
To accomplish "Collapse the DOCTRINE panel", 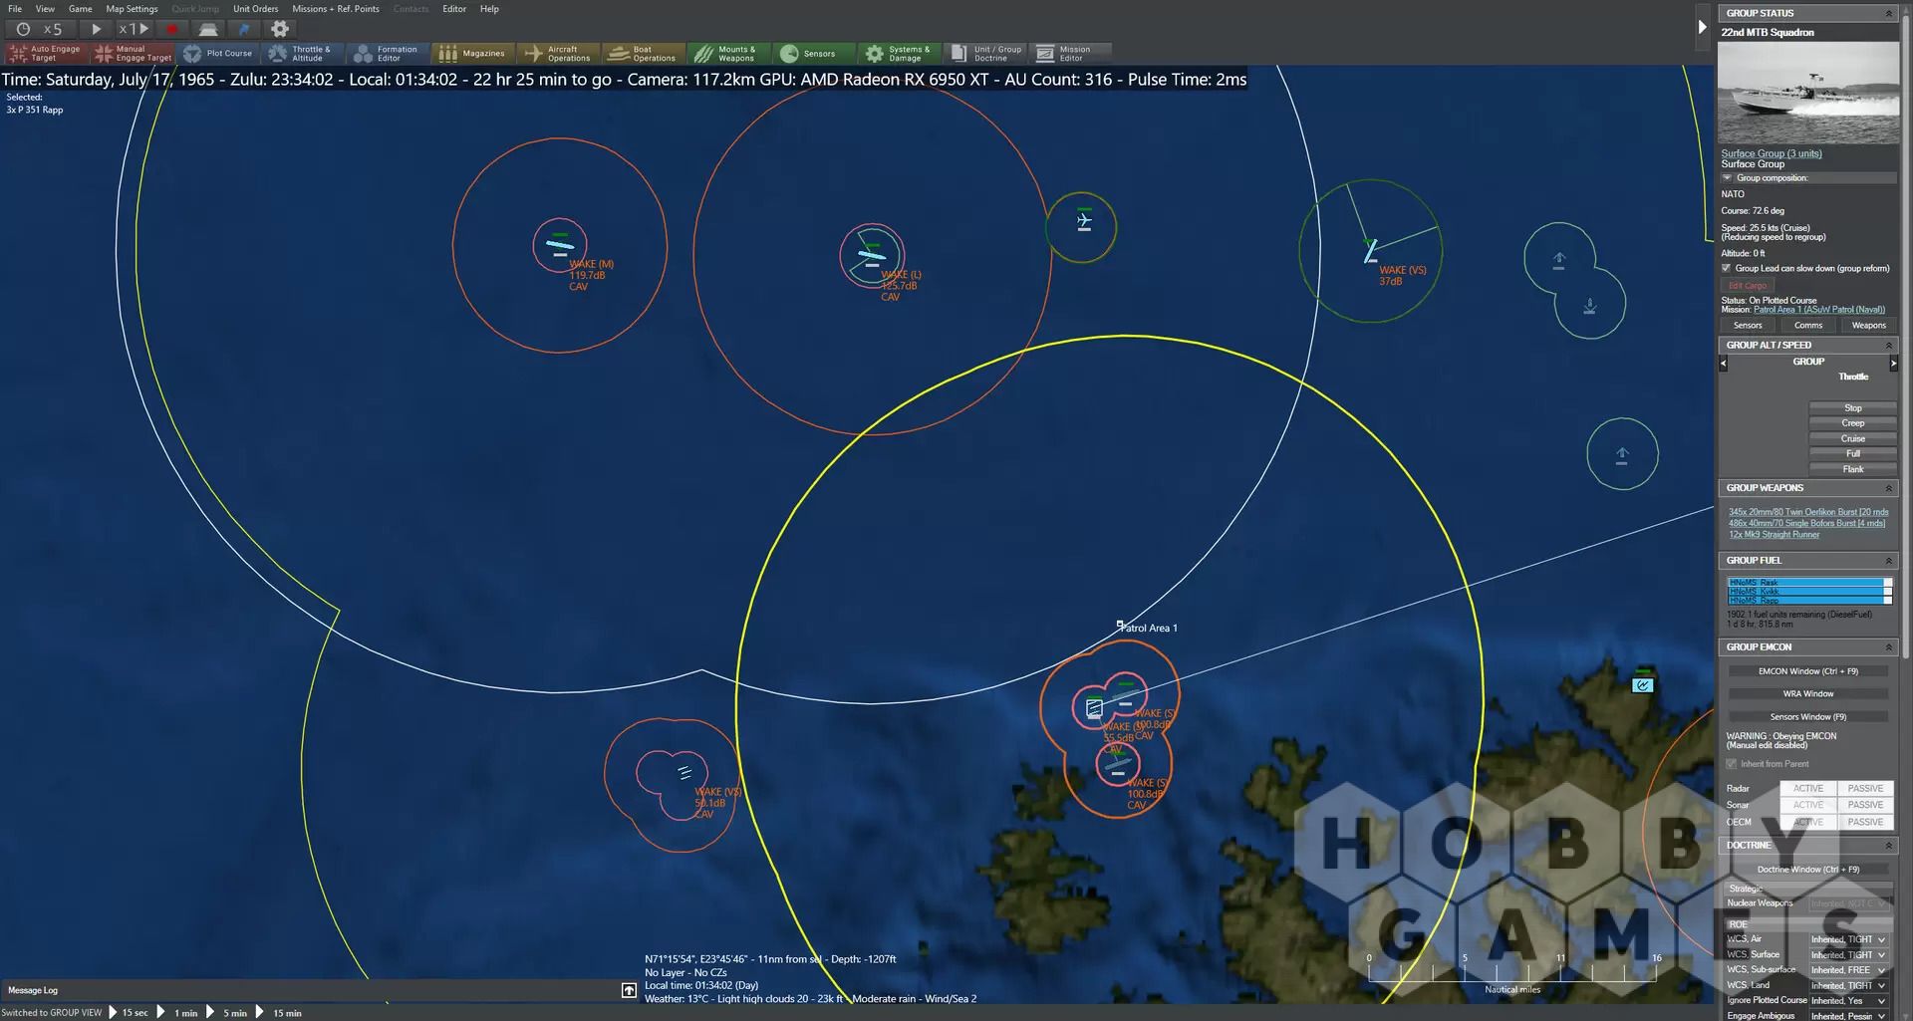I will point(1888,846).
